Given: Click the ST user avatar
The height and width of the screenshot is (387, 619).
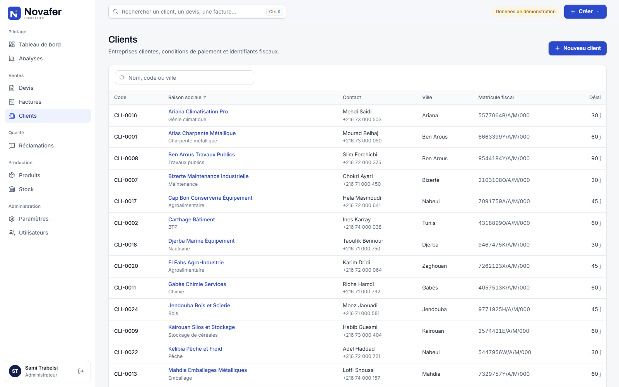Looking at the screenshot, I should tap(15, 371).
